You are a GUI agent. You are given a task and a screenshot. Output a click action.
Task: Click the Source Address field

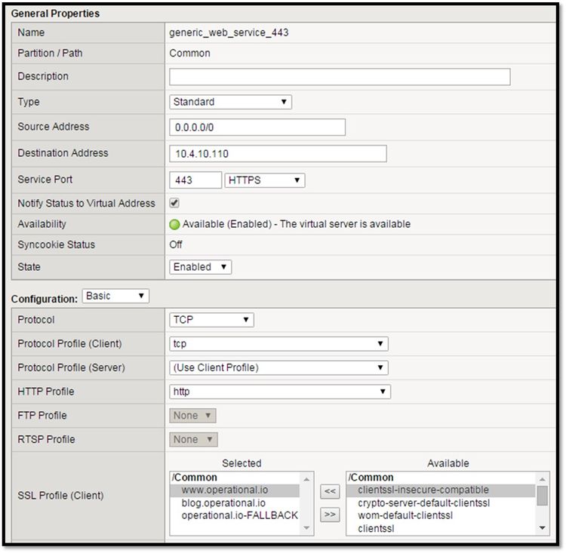257,127
